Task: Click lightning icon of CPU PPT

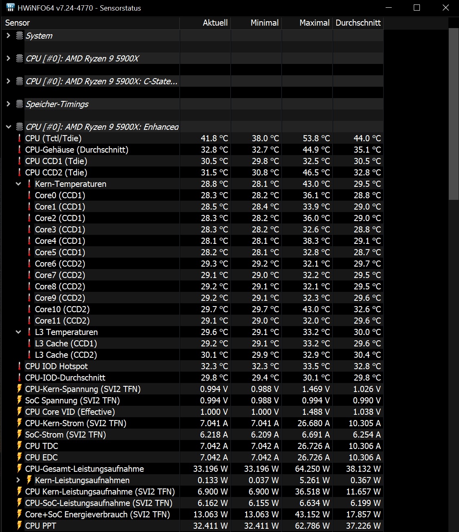Action: [19, 525]
